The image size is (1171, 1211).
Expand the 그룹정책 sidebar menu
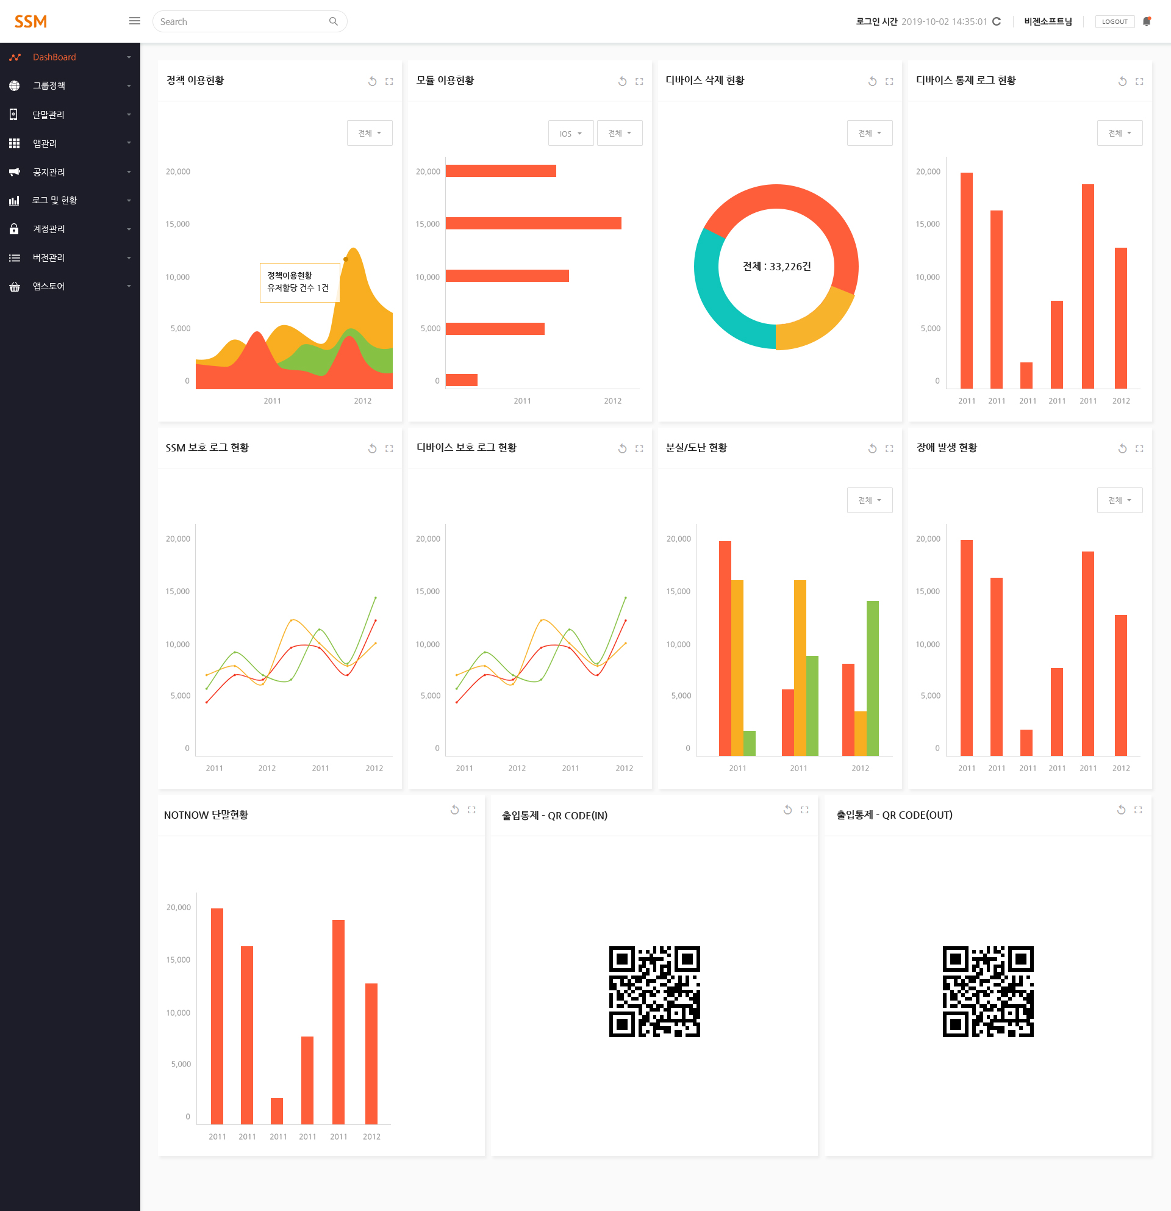pos(70,86)
